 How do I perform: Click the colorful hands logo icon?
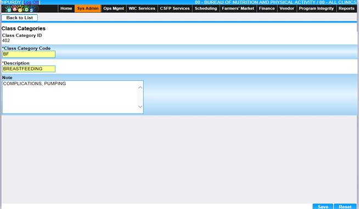(20, 9)
